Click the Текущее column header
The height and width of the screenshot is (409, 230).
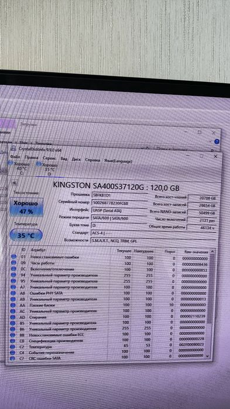point(123,251)
